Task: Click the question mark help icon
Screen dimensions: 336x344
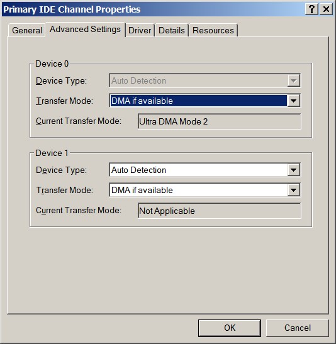Action: point(311,9)
